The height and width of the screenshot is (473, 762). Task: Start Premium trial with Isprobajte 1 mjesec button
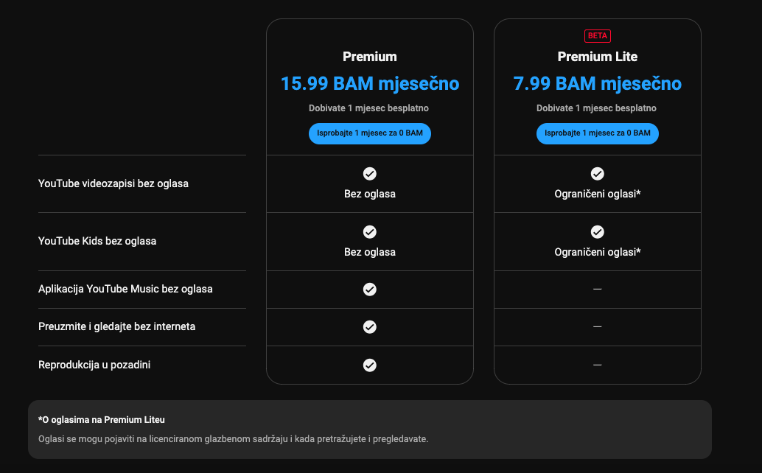tap(370, 133)
